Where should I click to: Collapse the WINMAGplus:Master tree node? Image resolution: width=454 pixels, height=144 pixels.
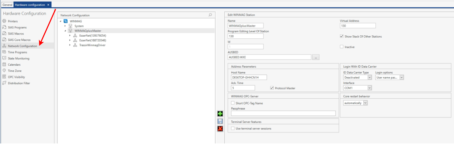(x=65, y=31)
